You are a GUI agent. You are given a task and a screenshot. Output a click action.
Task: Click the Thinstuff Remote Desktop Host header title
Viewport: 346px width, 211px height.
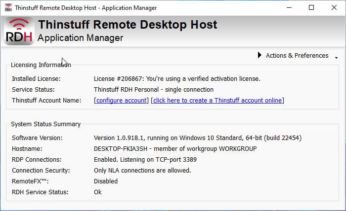(128, 25)
